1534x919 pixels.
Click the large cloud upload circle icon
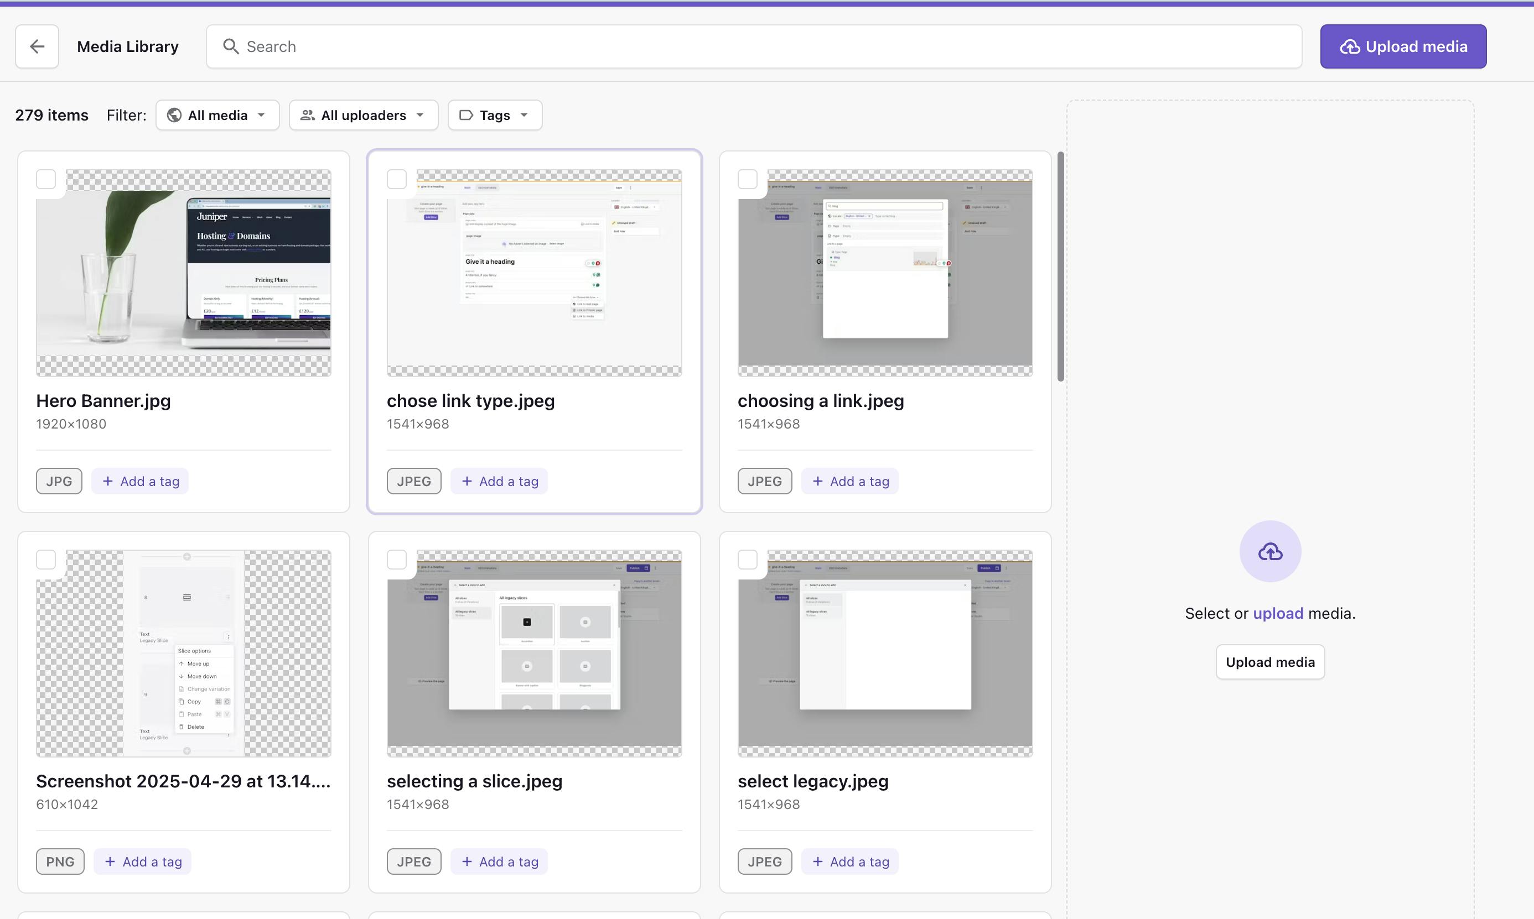coord(1270,551)
